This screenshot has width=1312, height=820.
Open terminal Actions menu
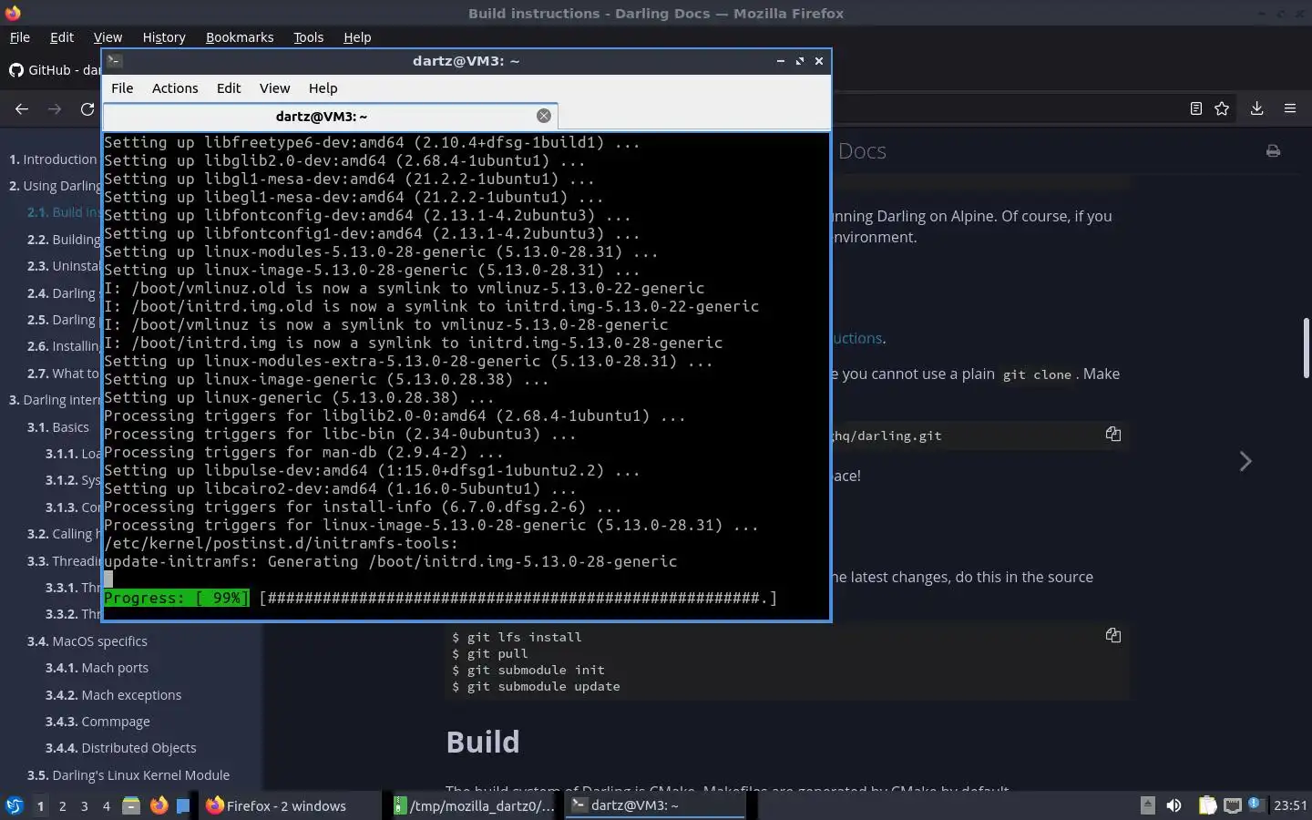175,88
